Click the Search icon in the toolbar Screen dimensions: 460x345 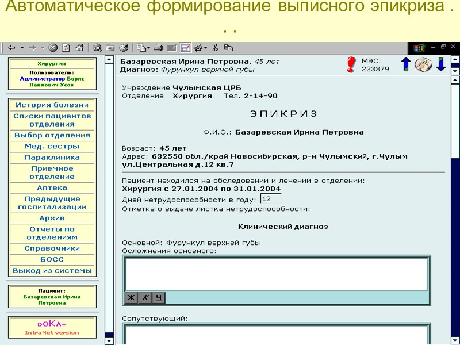(96, 47)
